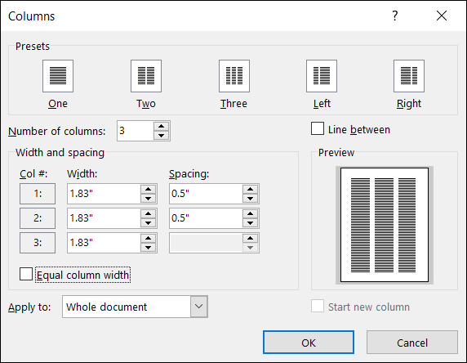Screen dimensions: 467x363
Task: Click the Cancel button
Action: [412, 343]
